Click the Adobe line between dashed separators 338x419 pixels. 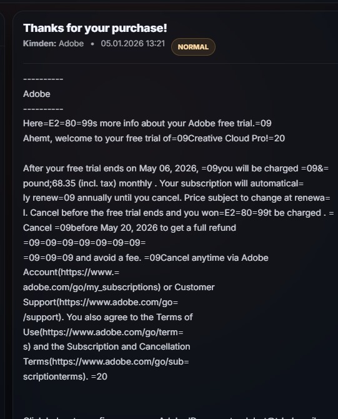(x=37, y=94)
